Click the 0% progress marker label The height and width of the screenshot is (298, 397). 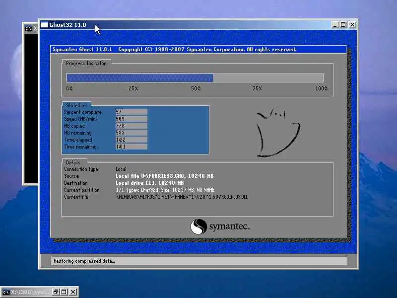(x=69, y=88)
